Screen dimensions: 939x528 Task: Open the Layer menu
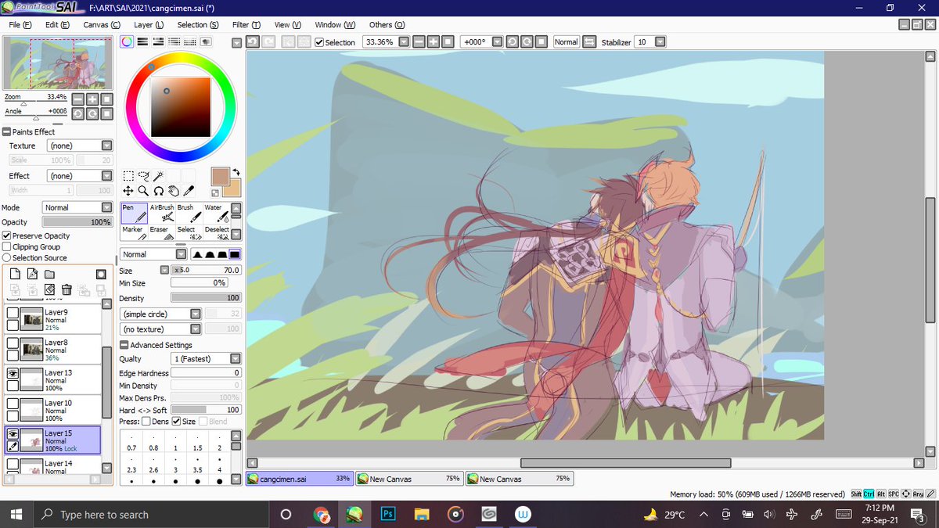point(149,25)
